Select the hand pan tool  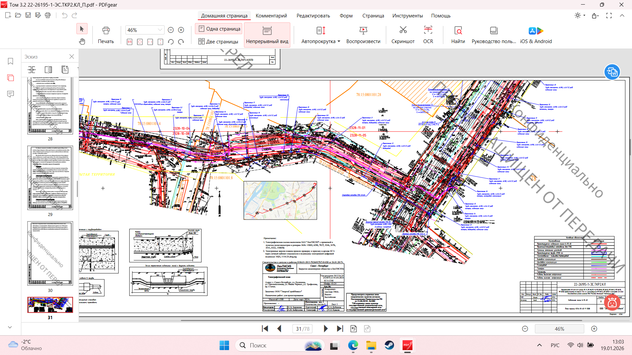(82, 41)
